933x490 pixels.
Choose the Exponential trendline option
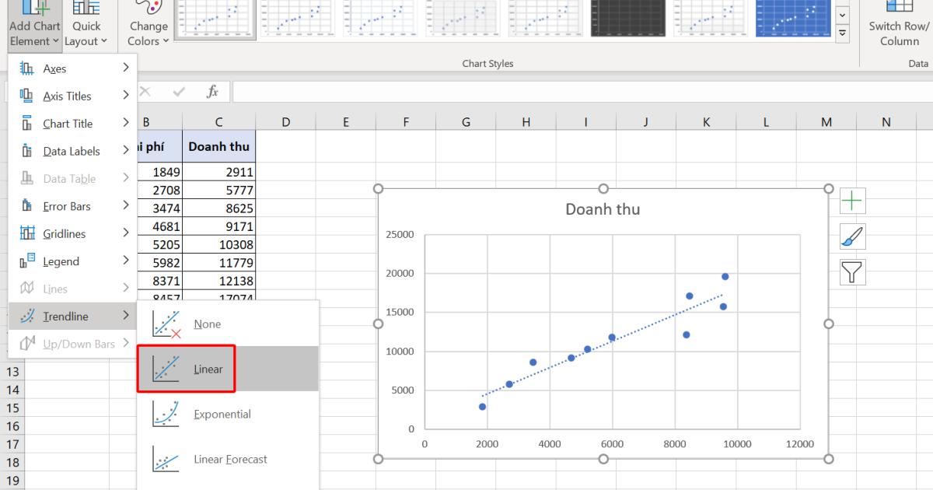tap(222, 415)
